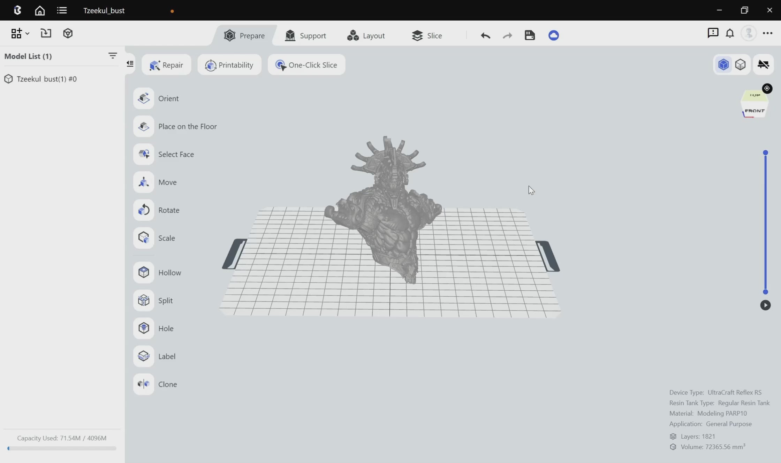Toggle the hide models view button
The height and width of the screenshot is (463, 781).
(x=763, y=64)
